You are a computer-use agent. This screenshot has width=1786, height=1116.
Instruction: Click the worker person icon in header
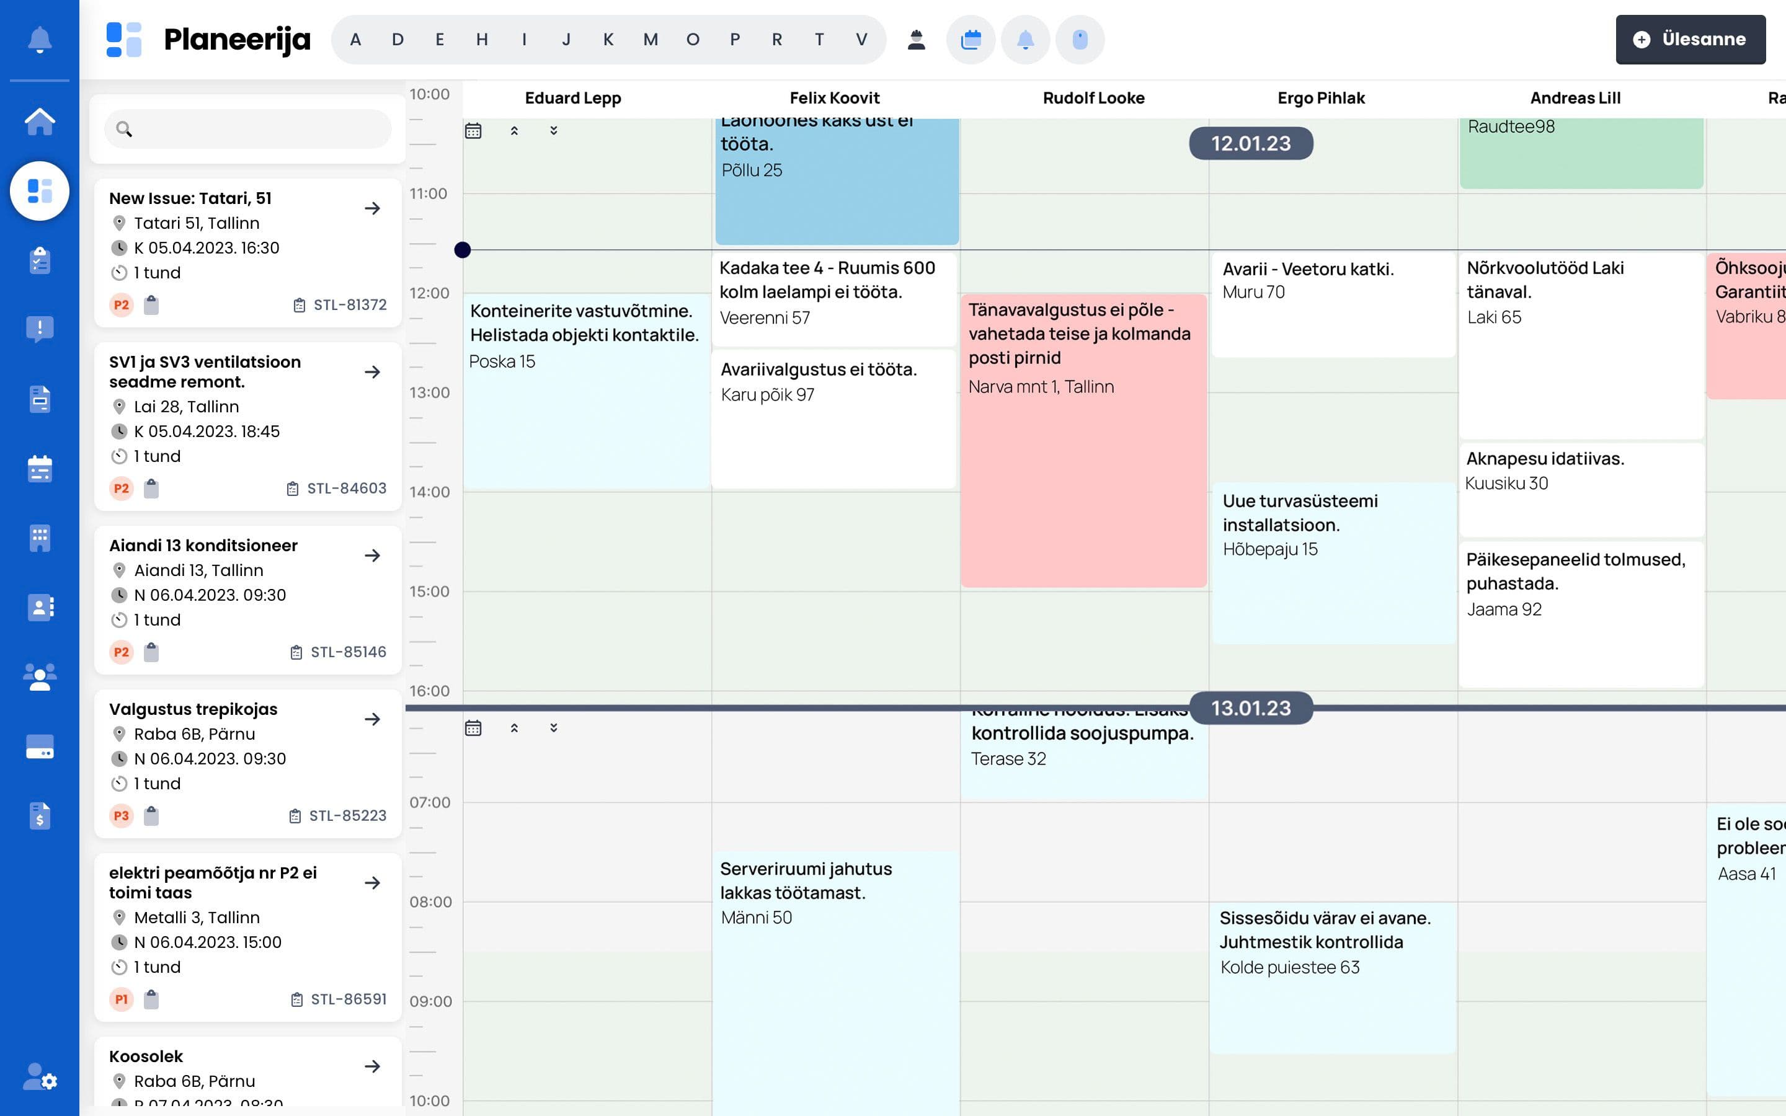[x=916, y=39]
